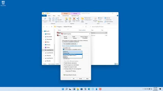The width and height of the screenshot is (163, 91).
Task: Select Downloads in the navigation pane
Action: point(49,39)
